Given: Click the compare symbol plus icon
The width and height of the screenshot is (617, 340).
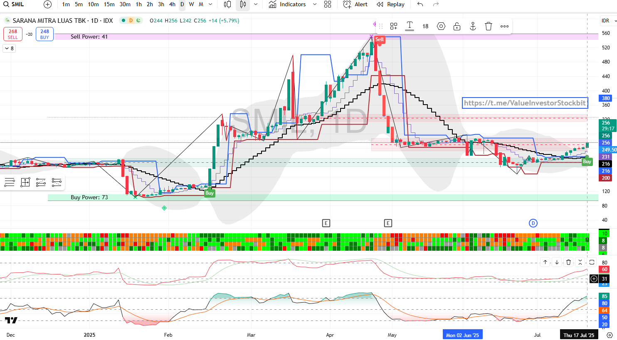Looking at the screenshot, I should [x=48, y=5].
